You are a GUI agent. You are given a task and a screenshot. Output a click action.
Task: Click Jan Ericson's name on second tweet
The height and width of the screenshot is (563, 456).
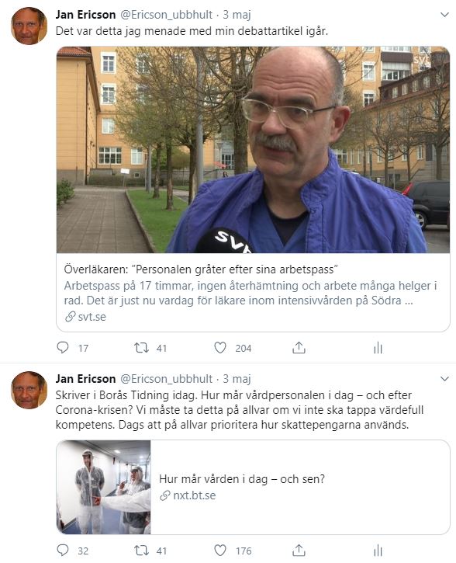point(85,379)
